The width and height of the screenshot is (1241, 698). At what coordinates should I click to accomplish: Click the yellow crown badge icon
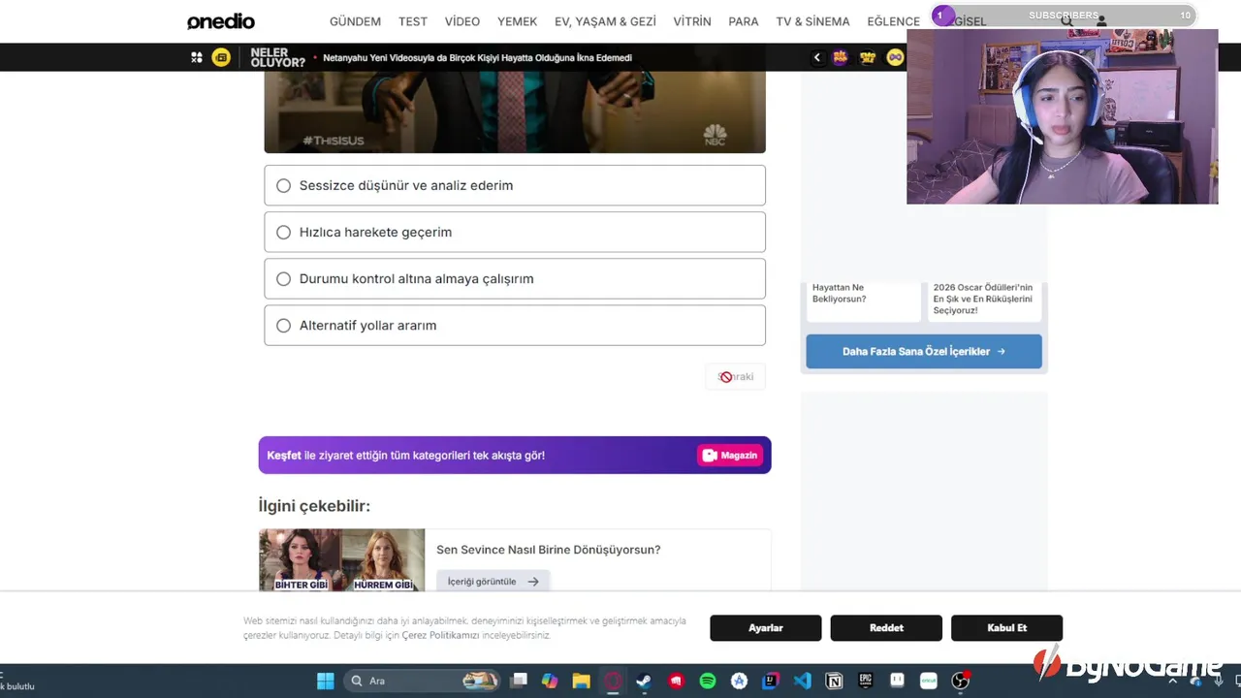pos(868,57)
